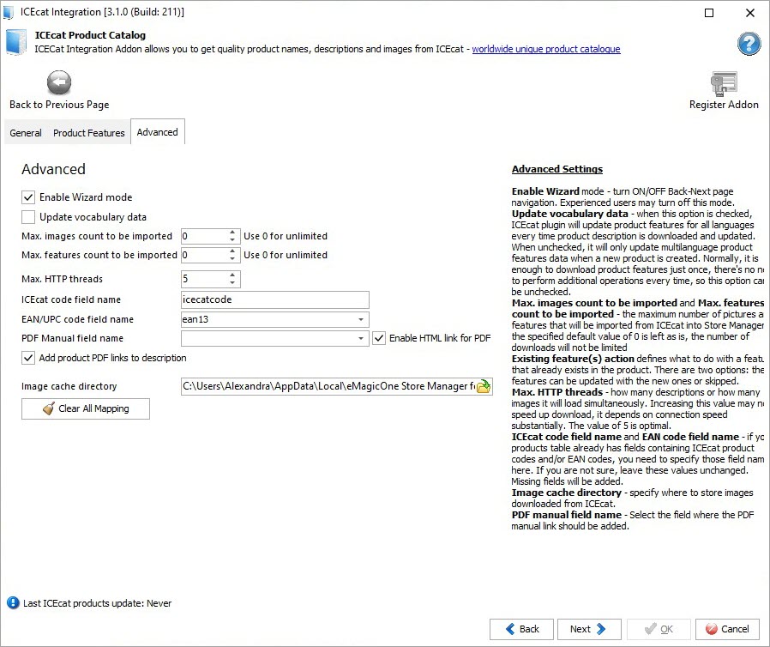The image size is (770, 647).
Task: Toggle Enable Wizard mode checkbox
Action: (28, 197)
